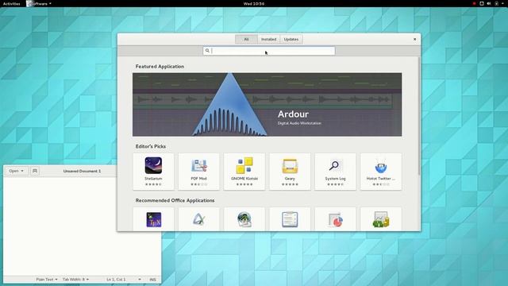
Task: Click the 'Digital Audio Workstation' subtitle
Action: tap(299, 123)
